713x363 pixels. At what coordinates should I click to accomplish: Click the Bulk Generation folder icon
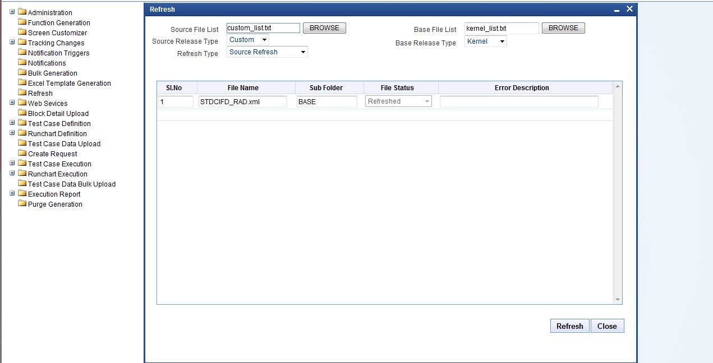coord(22,72)
